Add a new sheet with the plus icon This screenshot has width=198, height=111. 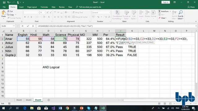pos(49,100)
